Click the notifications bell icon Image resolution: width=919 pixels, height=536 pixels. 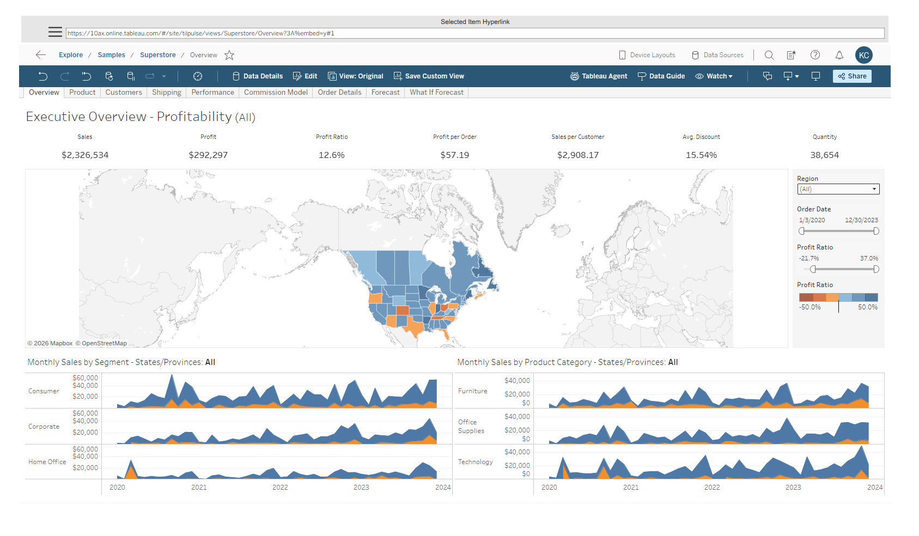coord(839,54)
